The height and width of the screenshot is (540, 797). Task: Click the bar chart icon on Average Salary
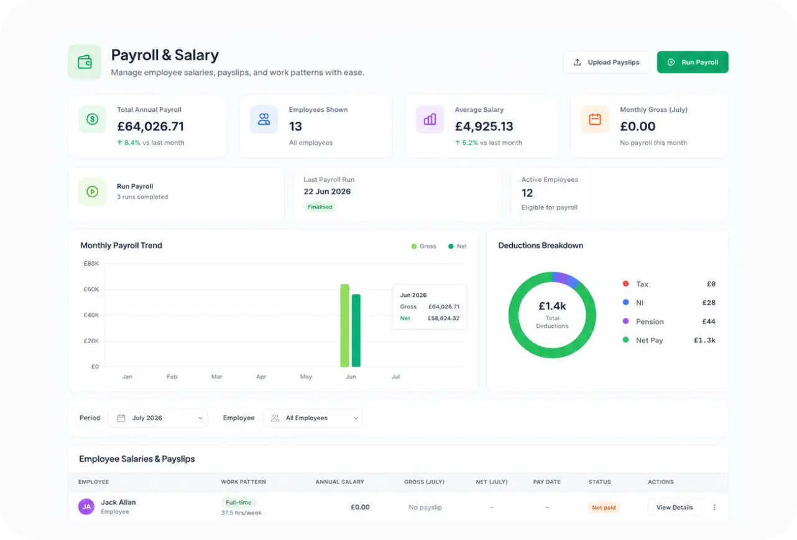tap(430, 119)
